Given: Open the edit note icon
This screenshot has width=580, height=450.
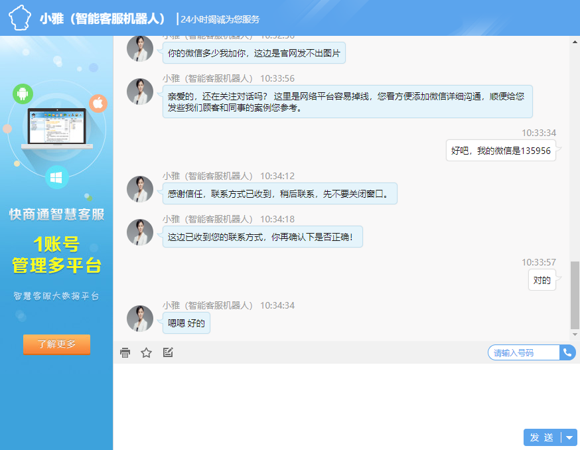Looking at the screenshot, I should coord(168,352).
